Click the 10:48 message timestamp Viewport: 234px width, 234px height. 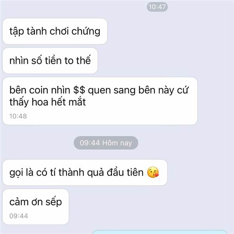[18, 116]
